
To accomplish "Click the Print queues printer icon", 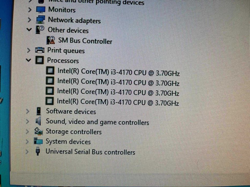I will point(40,50).
